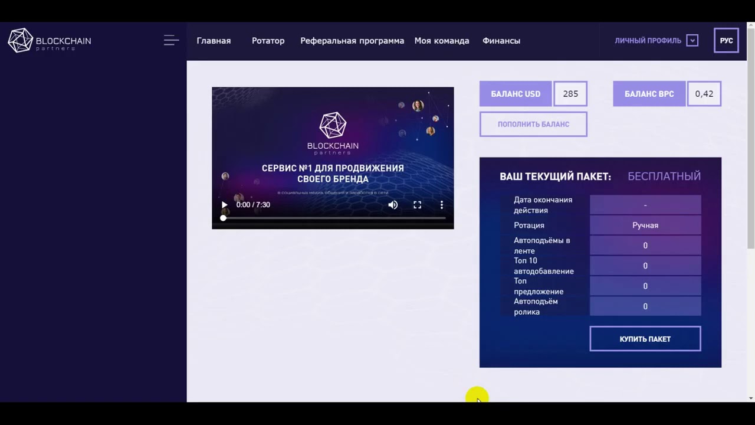Click the Бесплатный package label
Screen dimensions: 755x425
coord(664,176)
